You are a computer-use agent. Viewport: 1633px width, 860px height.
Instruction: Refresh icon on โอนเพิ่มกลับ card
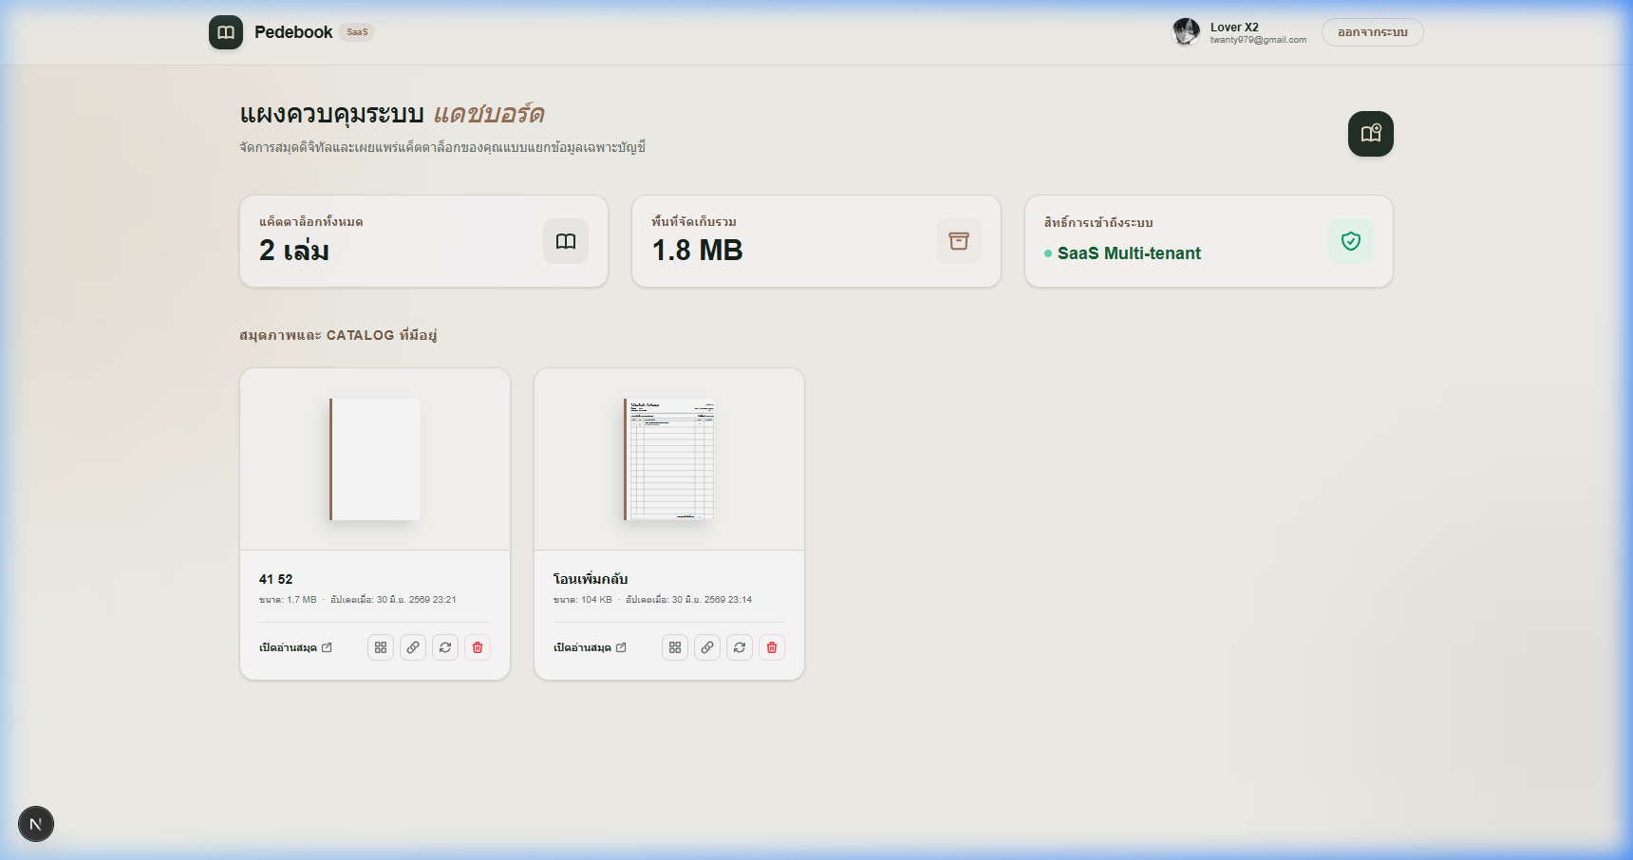(x=740, y=647)
